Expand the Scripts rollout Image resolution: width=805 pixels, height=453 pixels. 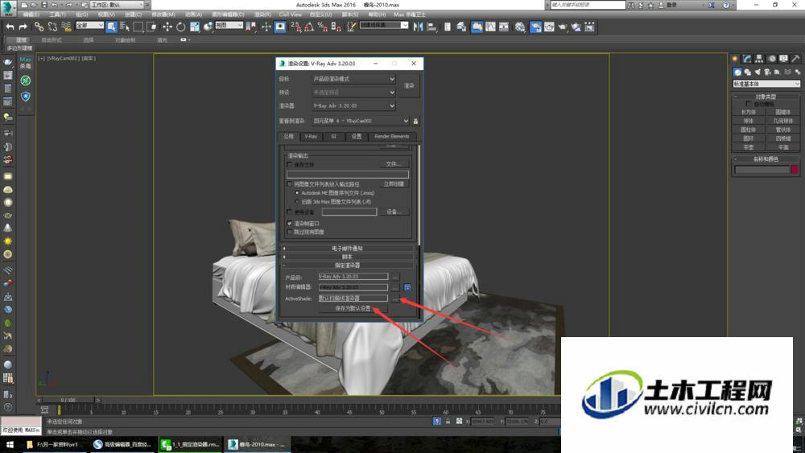pos(348,257)
